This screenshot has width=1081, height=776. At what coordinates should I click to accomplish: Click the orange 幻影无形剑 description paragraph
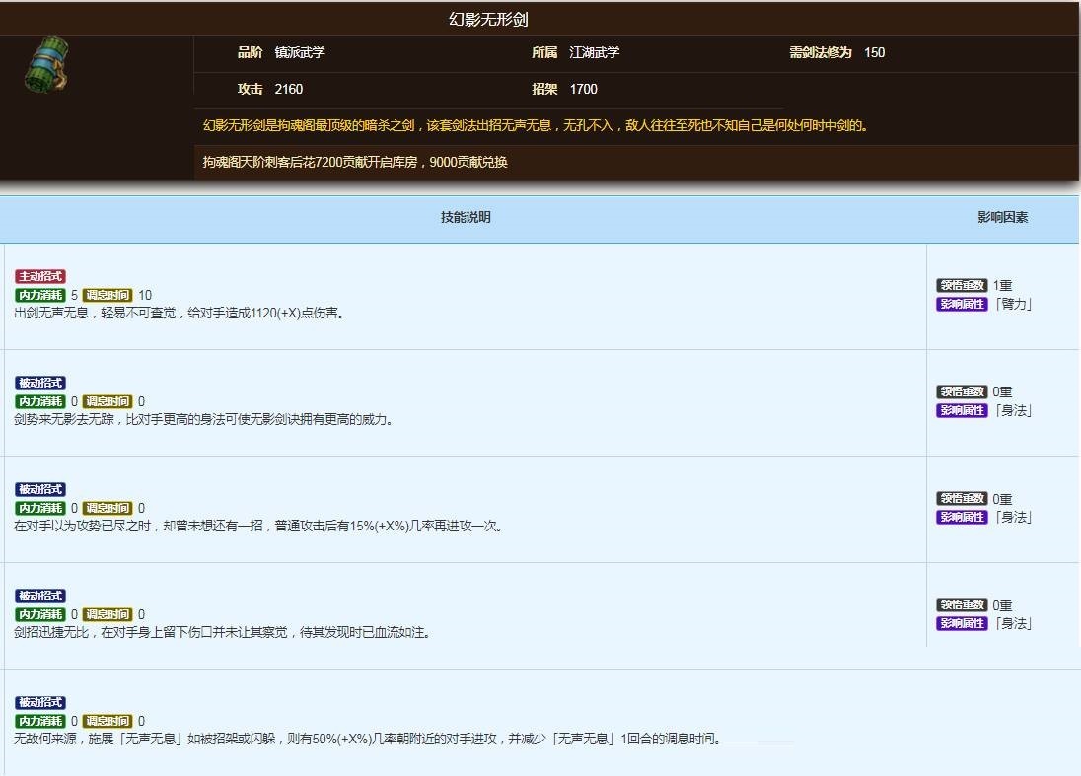pyautogui.click(x=535, y=125)
